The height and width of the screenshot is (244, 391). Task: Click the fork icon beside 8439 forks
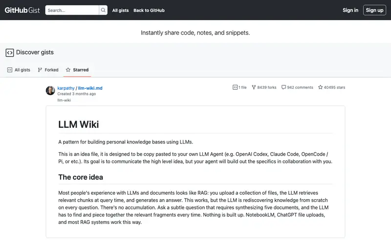[x=254, y=87]
